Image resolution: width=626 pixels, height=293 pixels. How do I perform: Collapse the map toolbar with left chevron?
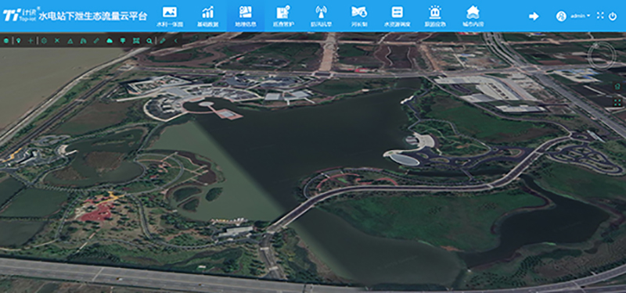tap(175, 41)
